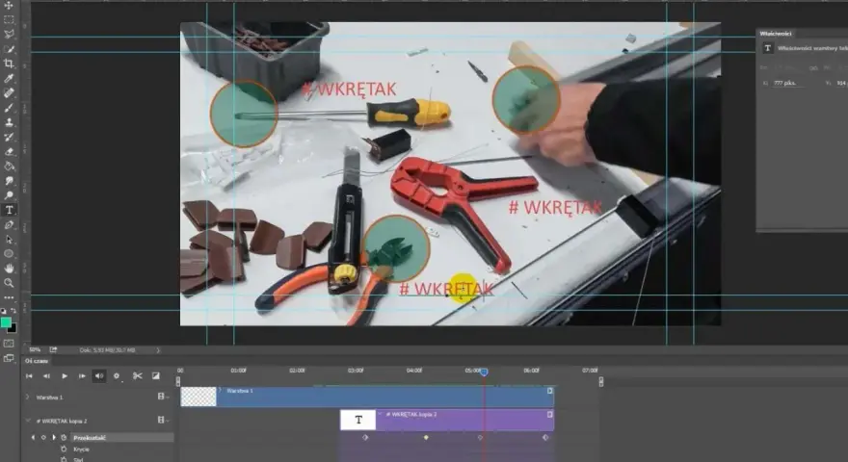Select the Crop tool
848x462 pixels.
[x=9, y=64]
